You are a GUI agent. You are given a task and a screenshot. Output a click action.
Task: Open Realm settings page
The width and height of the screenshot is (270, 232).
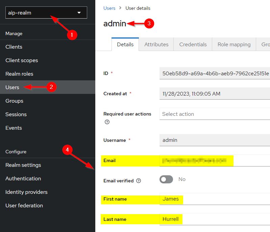23,165
